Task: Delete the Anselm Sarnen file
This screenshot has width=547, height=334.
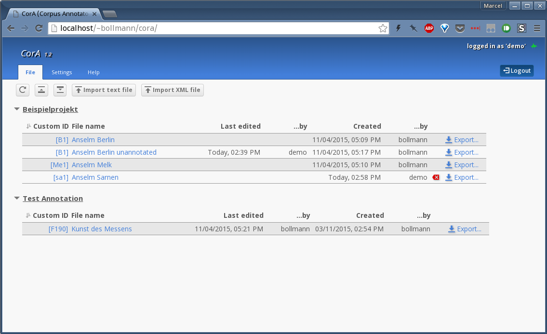Action: point(436,177)
